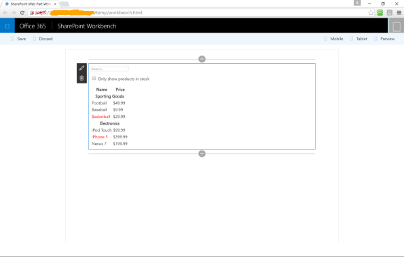Reload the workbench page
404x257 pixels.
tap(22, 13)
